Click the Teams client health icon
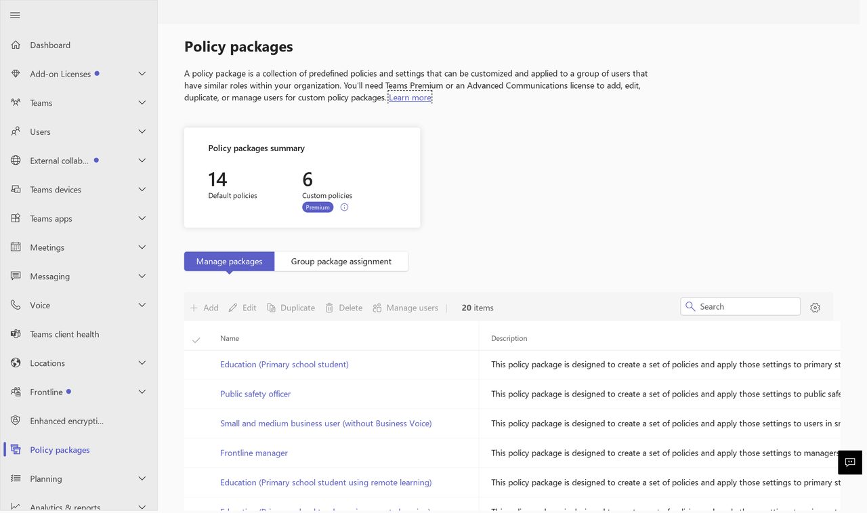The height and width of the screenshot is (513, 867). pos(16,334)
